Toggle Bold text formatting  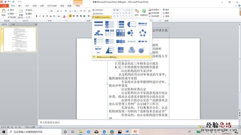tap(36, 16)
